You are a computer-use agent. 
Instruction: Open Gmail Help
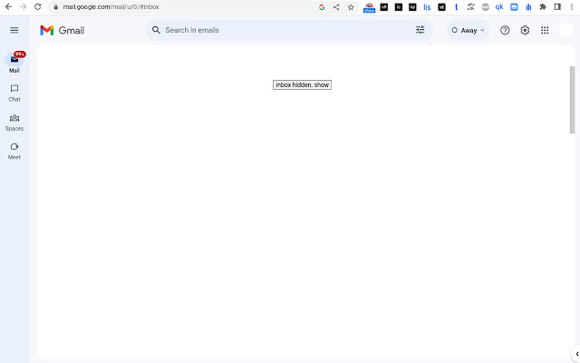tap(504, 30)
